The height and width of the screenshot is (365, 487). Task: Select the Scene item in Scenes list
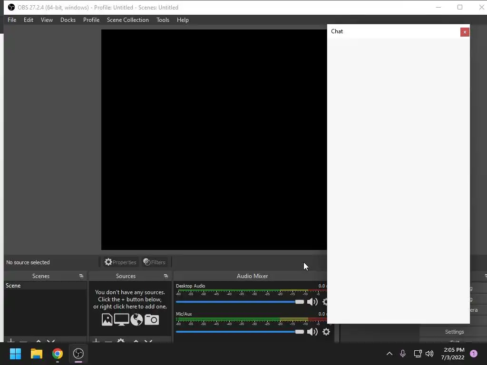coord(45,286)
